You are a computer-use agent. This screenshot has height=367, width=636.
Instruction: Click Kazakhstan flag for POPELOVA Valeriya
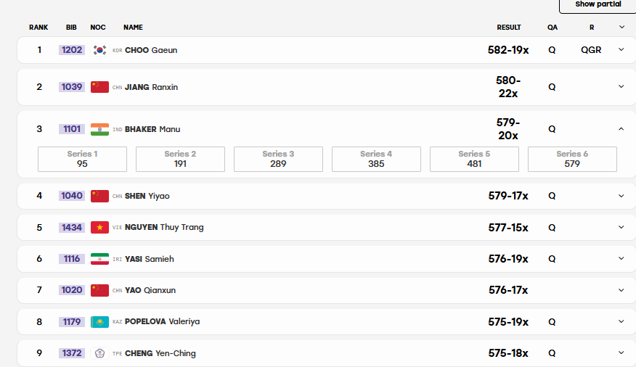click(99, 321)
